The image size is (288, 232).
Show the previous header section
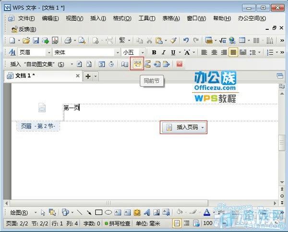157,64
